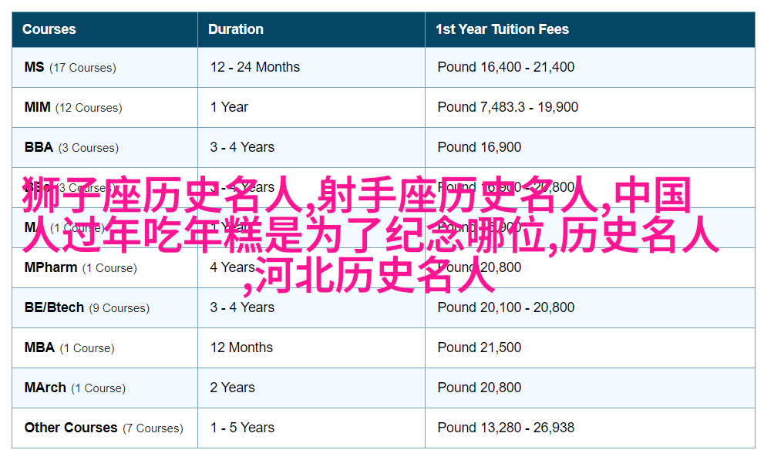Click the Pound 16,400 - 21,400 fee
The image size is (764, 460).
(x=506, y=67)
